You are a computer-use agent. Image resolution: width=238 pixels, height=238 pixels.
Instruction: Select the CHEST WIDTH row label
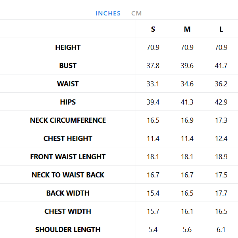[68, 211]
